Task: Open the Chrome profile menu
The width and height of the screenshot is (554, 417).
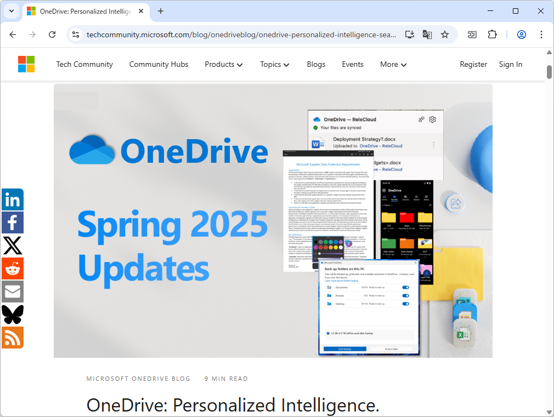Action: pyautogui.click(x=522, y=35)
